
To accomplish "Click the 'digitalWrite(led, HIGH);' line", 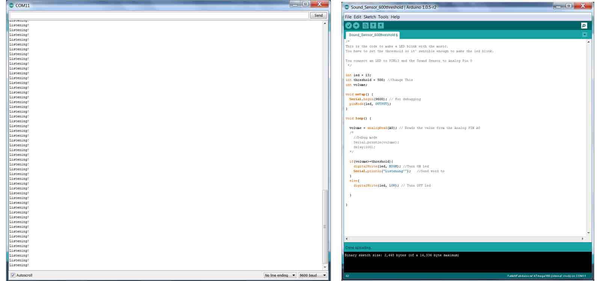I will [x=377, y=166].
